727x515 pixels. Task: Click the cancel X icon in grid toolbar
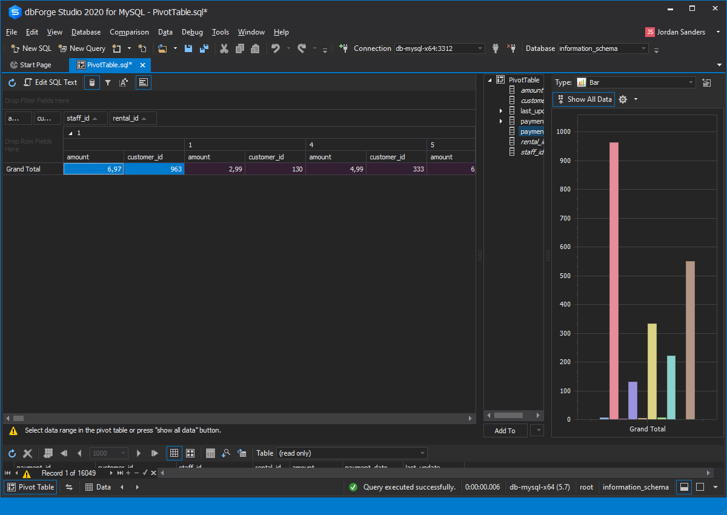(x=28, y=453)
